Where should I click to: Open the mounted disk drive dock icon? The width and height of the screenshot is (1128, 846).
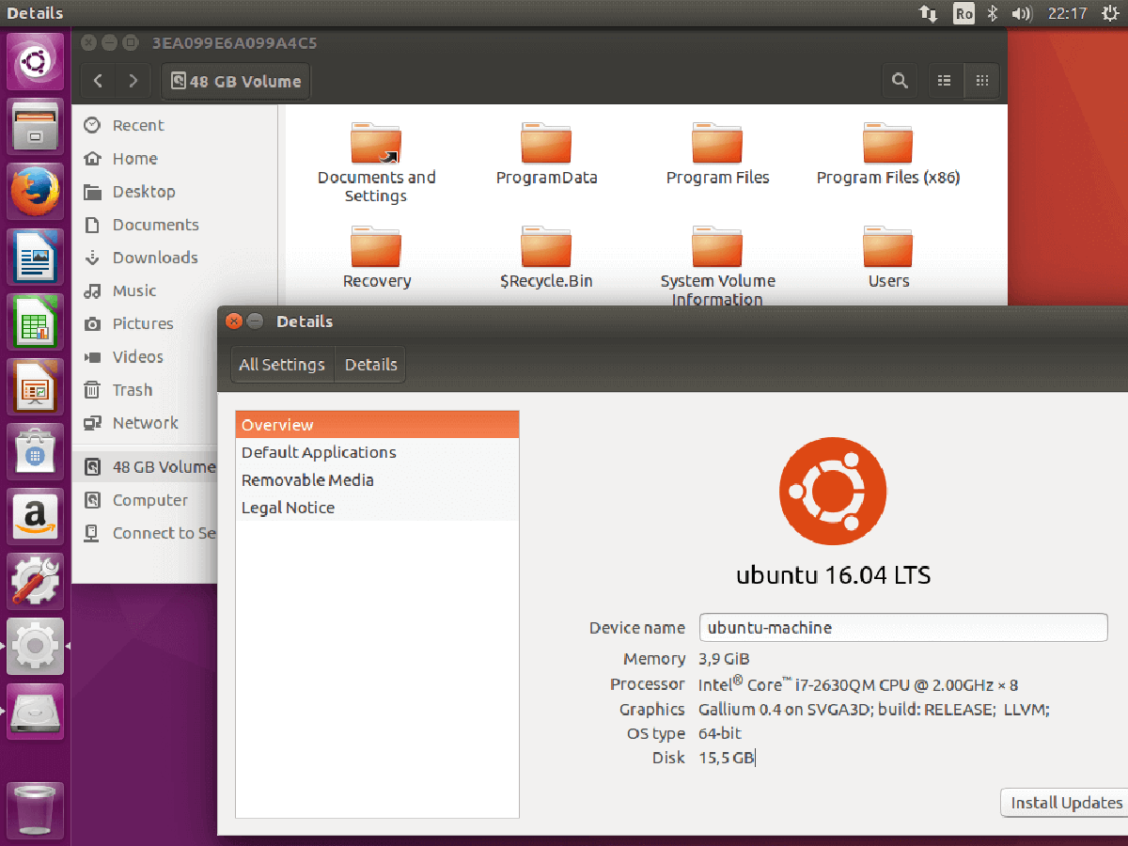[36, 711]
